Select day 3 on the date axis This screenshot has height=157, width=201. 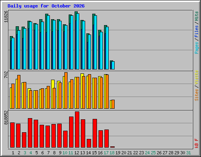25,153
